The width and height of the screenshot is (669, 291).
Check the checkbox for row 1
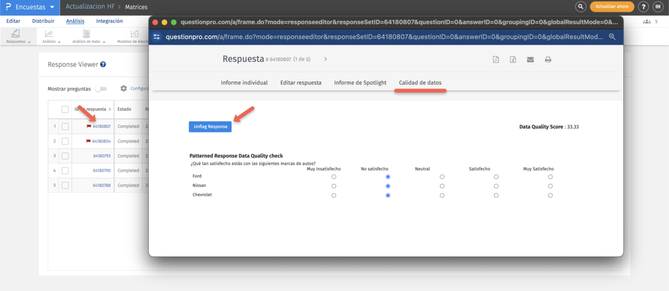[x=65, y=127]
